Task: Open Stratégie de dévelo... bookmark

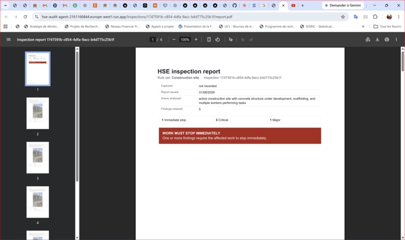Action: 41,26
